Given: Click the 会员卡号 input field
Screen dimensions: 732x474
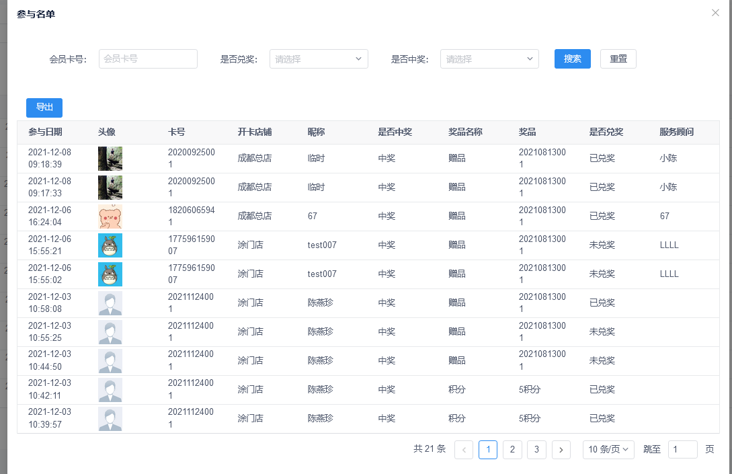Looking at the screenshot, I should click(x=148, y=58).
